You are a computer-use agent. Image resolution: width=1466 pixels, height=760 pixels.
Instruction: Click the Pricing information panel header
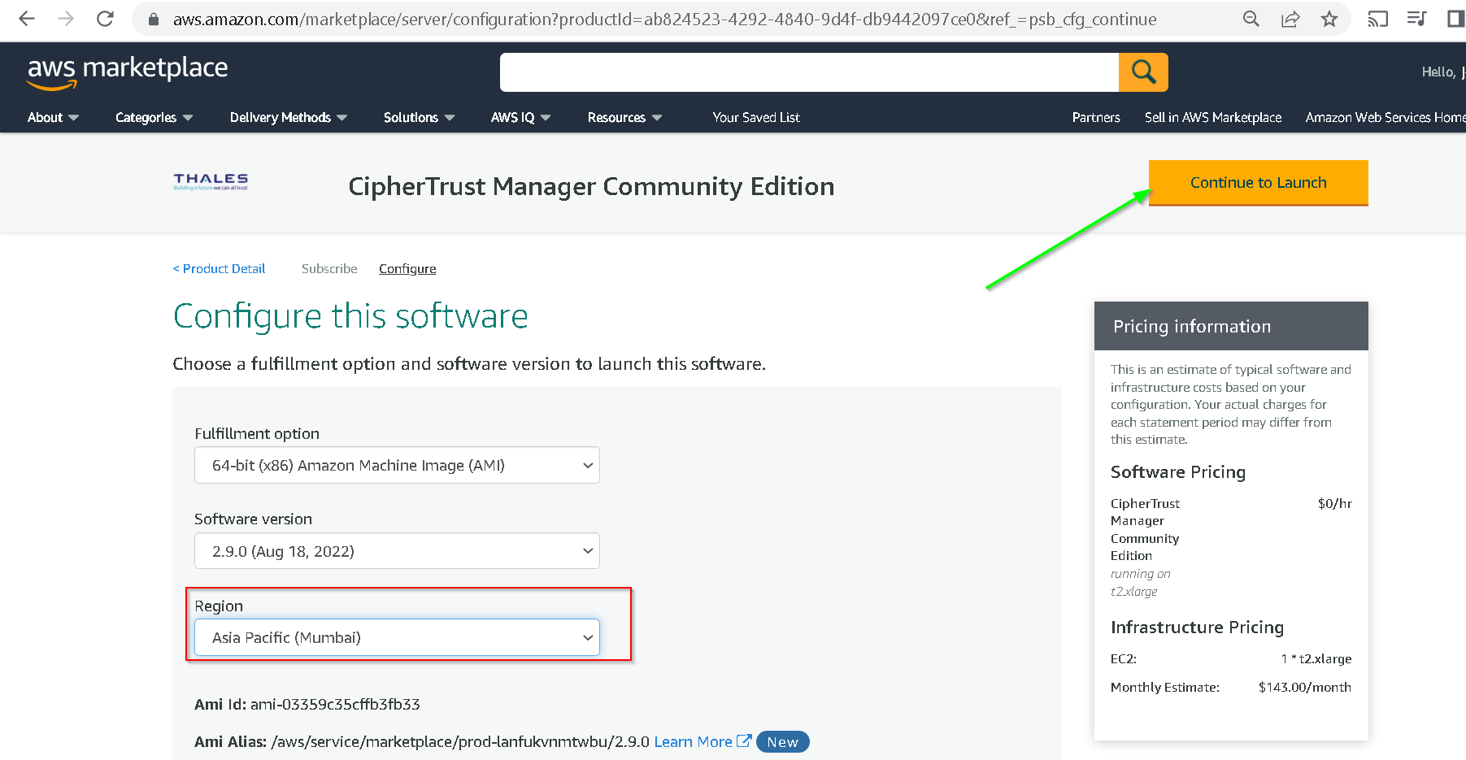1231,326
